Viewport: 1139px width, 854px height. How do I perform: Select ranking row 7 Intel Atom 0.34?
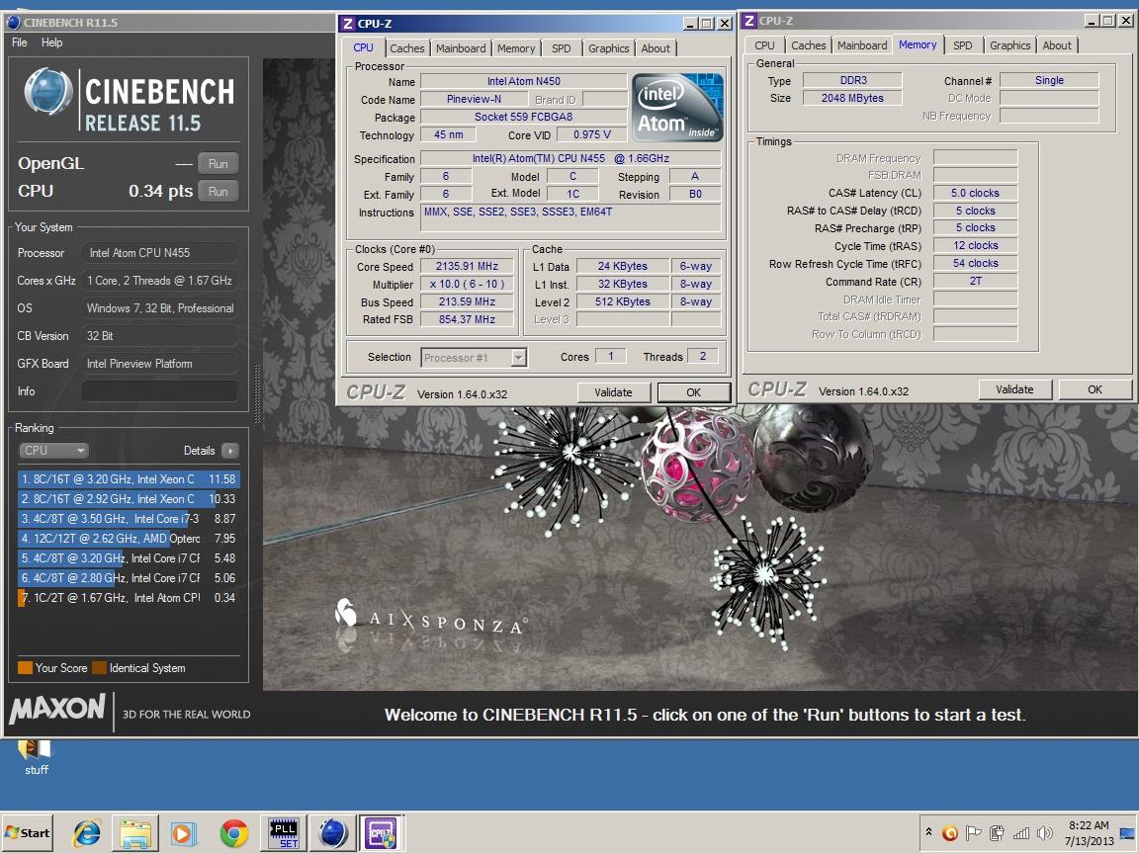(129, 598)
